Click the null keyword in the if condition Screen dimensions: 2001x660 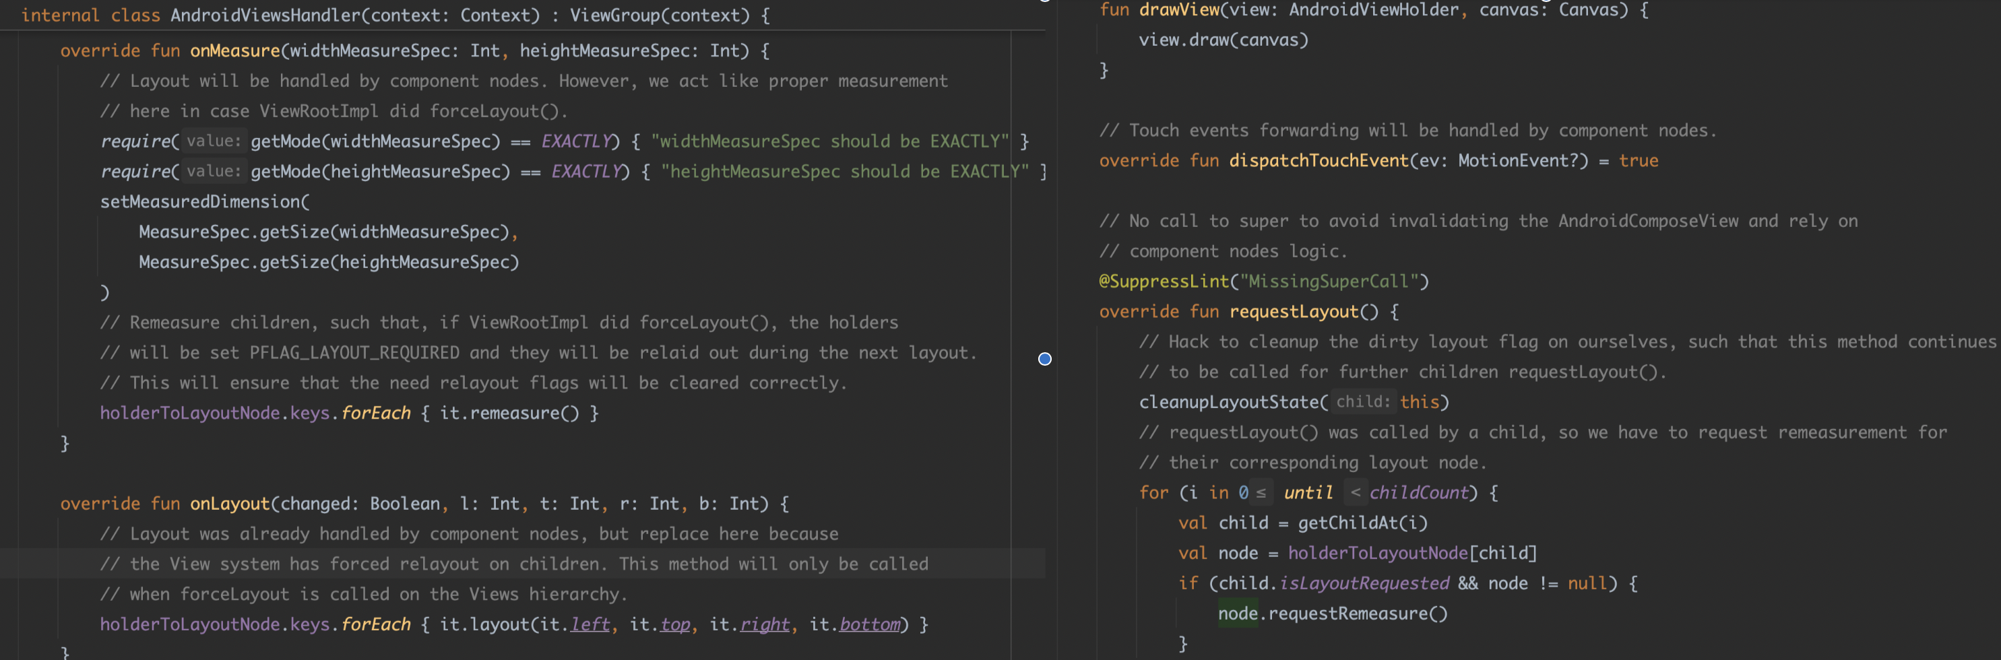(x=1587, y=584)
